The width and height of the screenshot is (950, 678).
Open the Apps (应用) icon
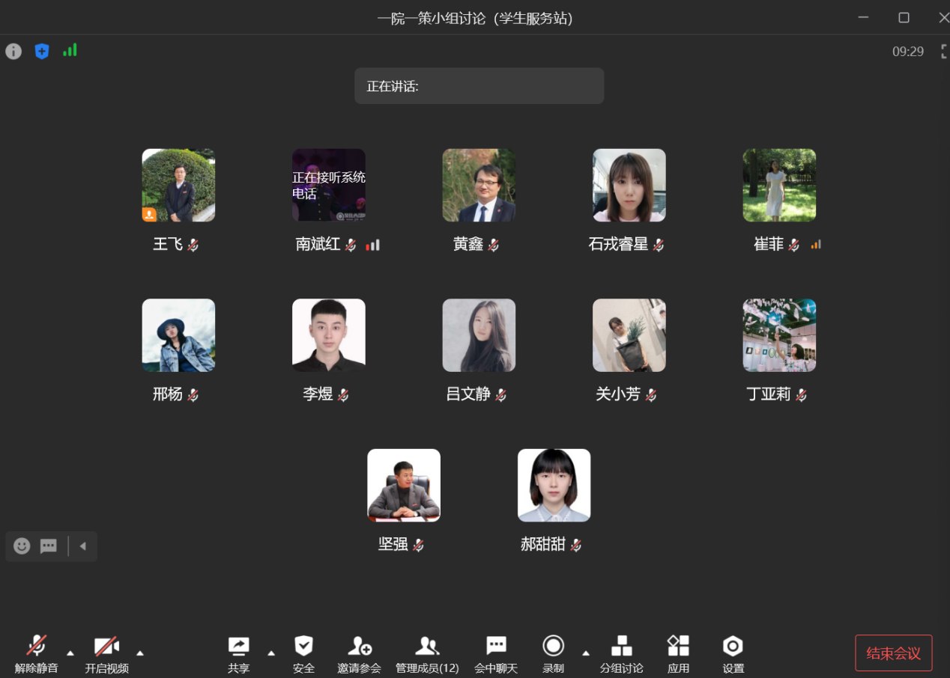(x=678, y=647)
